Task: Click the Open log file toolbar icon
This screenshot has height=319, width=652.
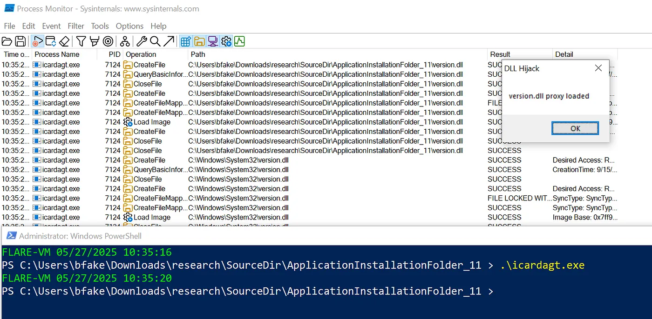Action: coord(7,41)
